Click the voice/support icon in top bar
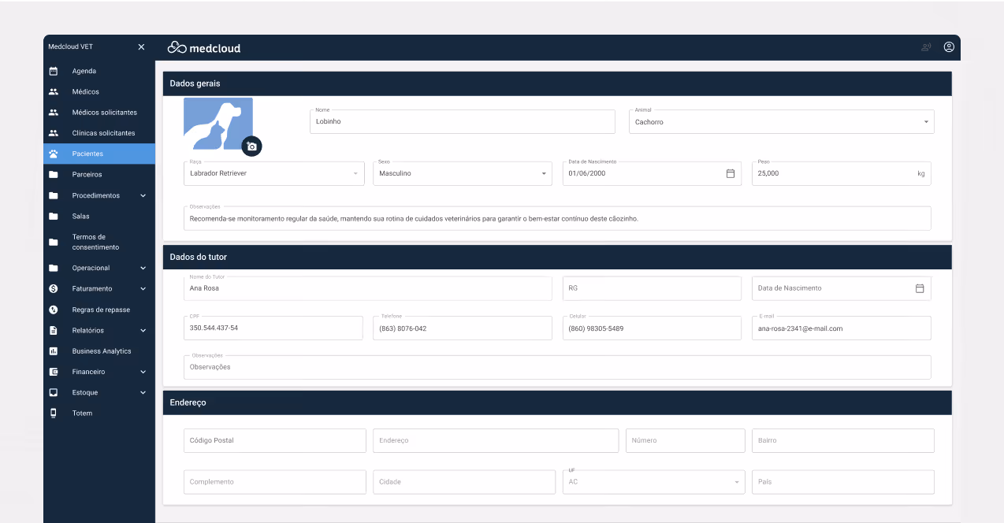 click(926, 47)
